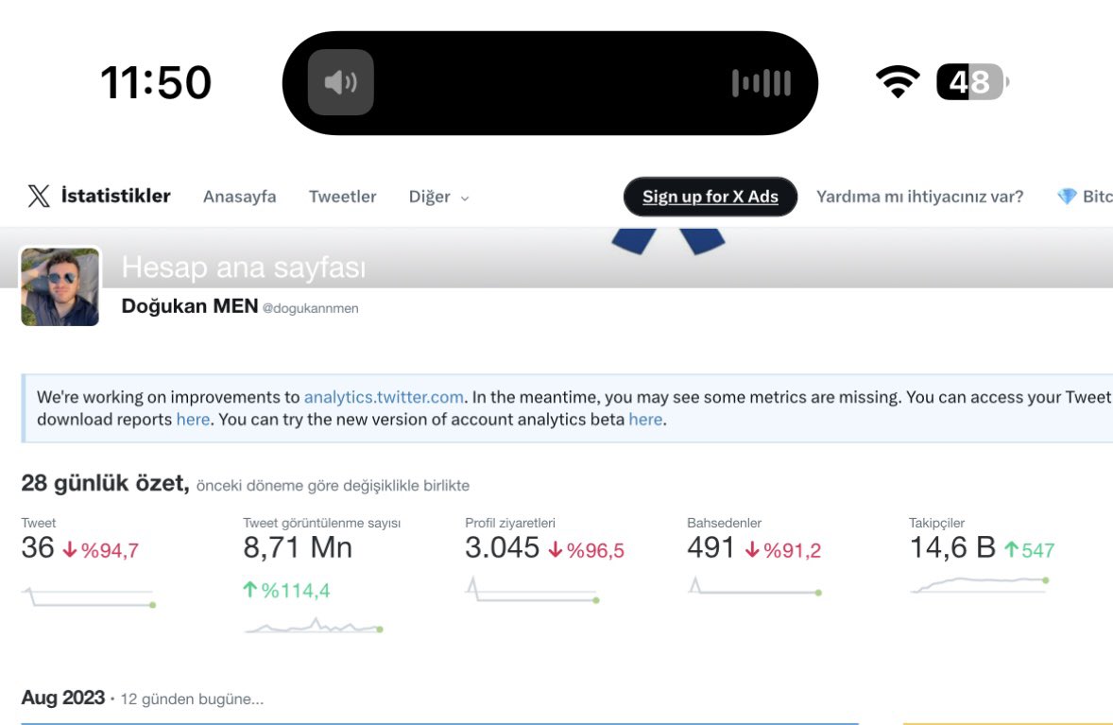Tap the speaker icon in Dynamic Island

pos(341,82)
